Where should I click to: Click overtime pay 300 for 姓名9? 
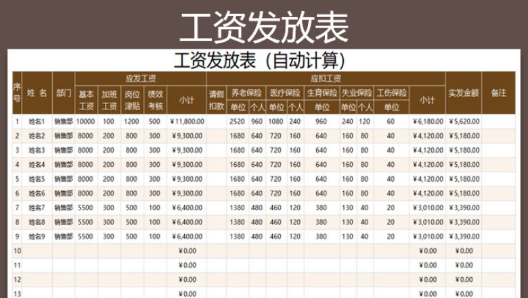108,237
